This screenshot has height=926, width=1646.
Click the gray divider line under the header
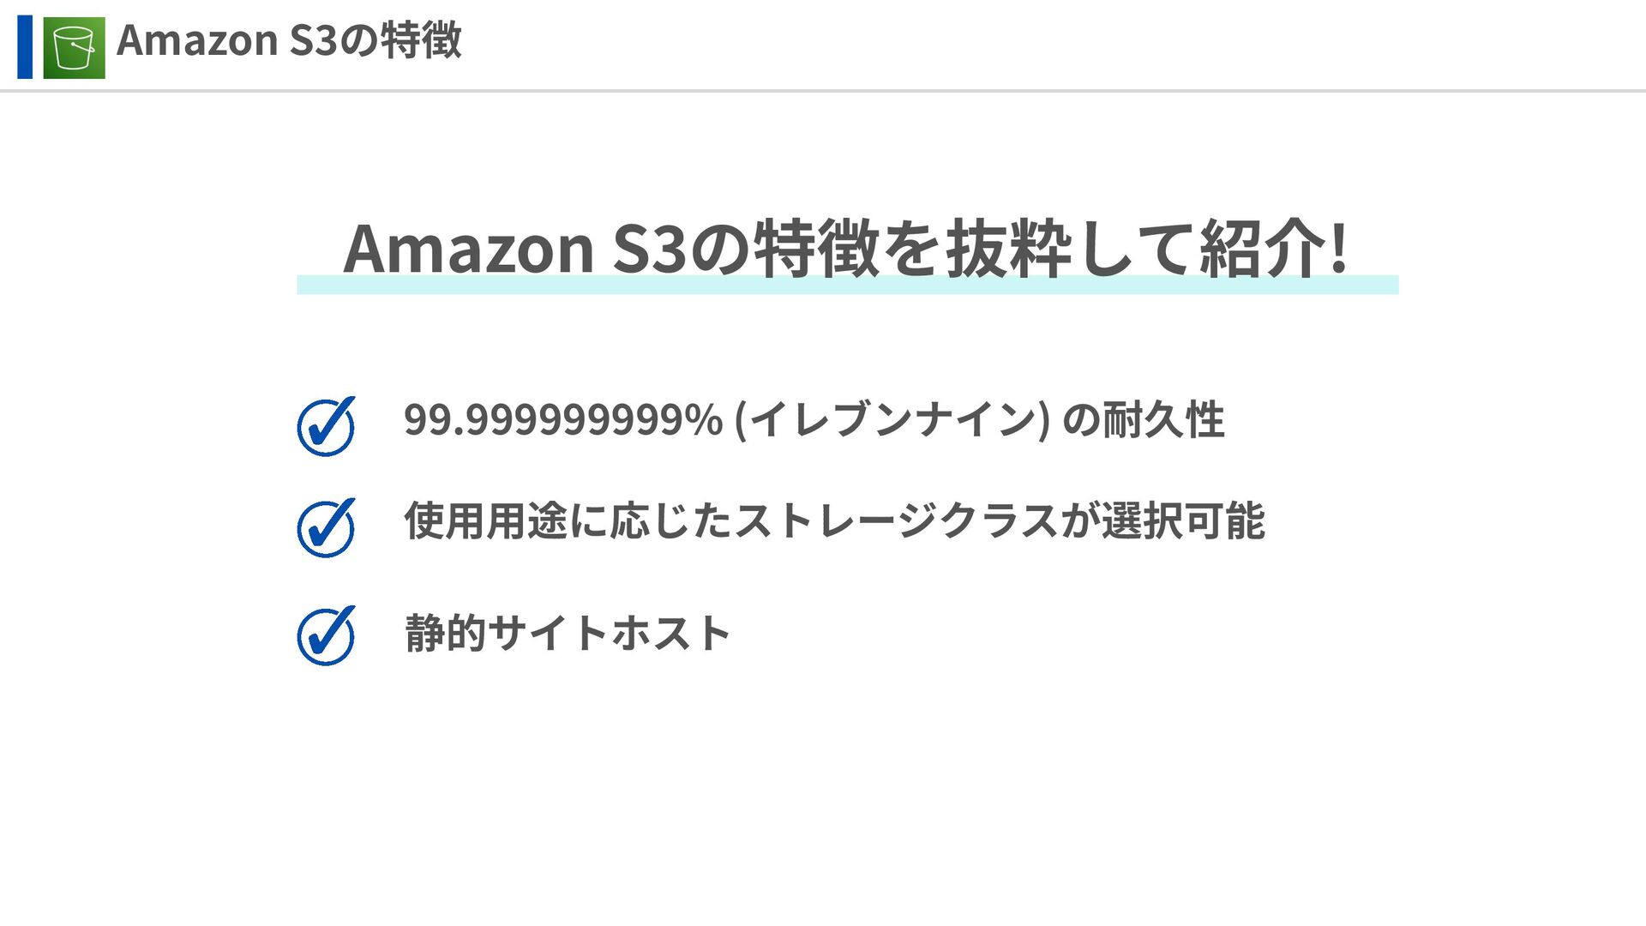[x=823, y=90]
